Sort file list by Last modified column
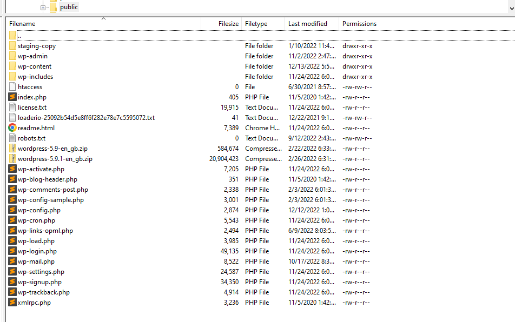Viewport: 515px width, 322px height. coord(308,24)
